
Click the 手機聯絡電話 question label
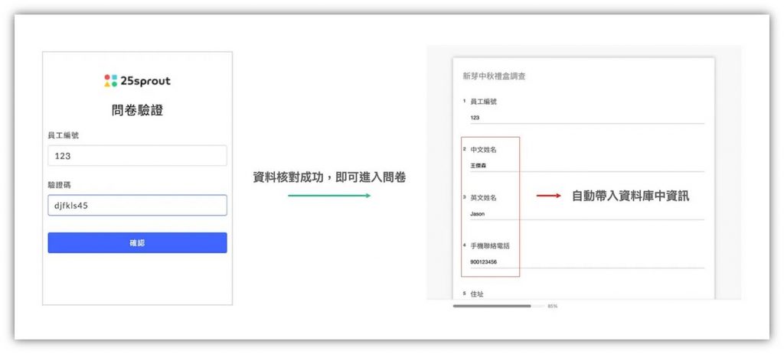click(x=491, y=245)
